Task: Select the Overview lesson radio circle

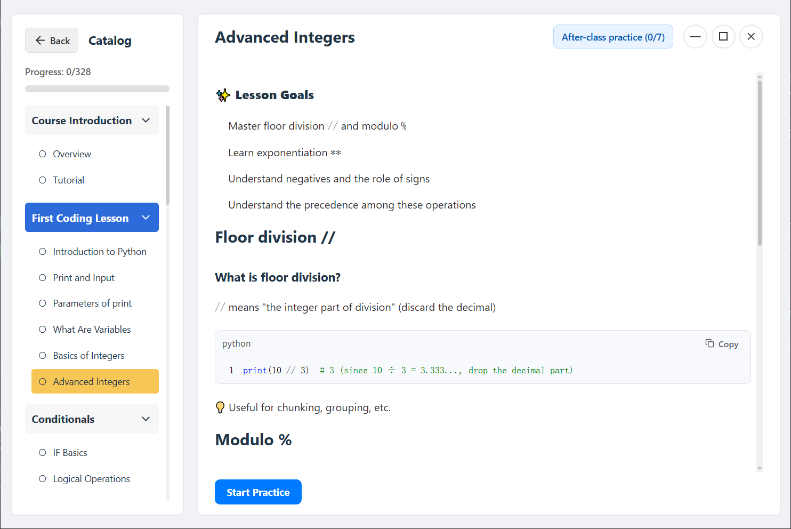Action: pos(43,154)
